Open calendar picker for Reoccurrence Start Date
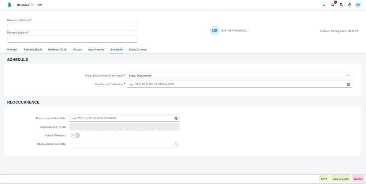This screenshot has width=366, height=184. [176, 118]
